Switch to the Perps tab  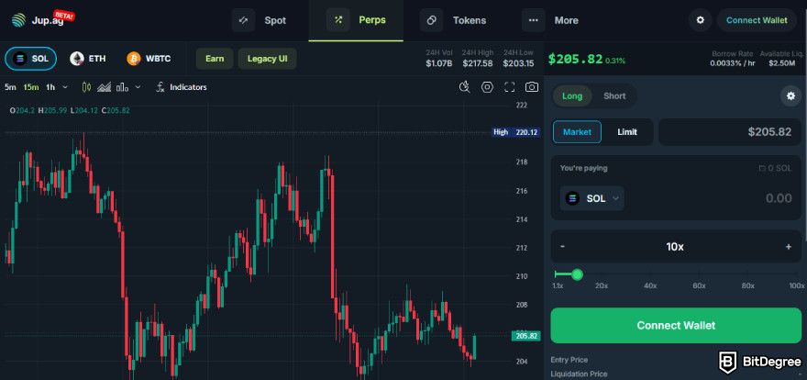coord(356,20)
